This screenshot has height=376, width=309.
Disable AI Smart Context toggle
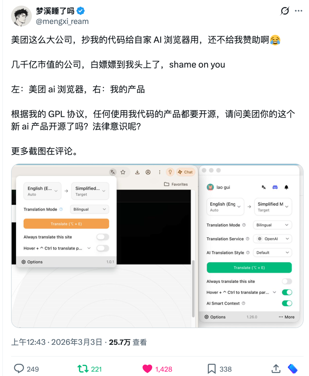(x=287, y=303)
